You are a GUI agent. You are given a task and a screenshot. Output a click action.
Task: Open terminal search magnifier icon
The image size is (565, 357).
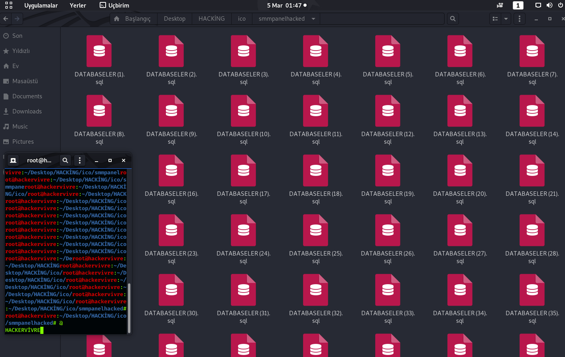tap(65, 160)
